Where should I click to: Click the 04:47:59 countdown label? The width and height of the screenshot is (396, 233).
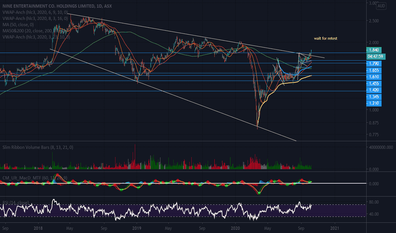coord(376,56)
